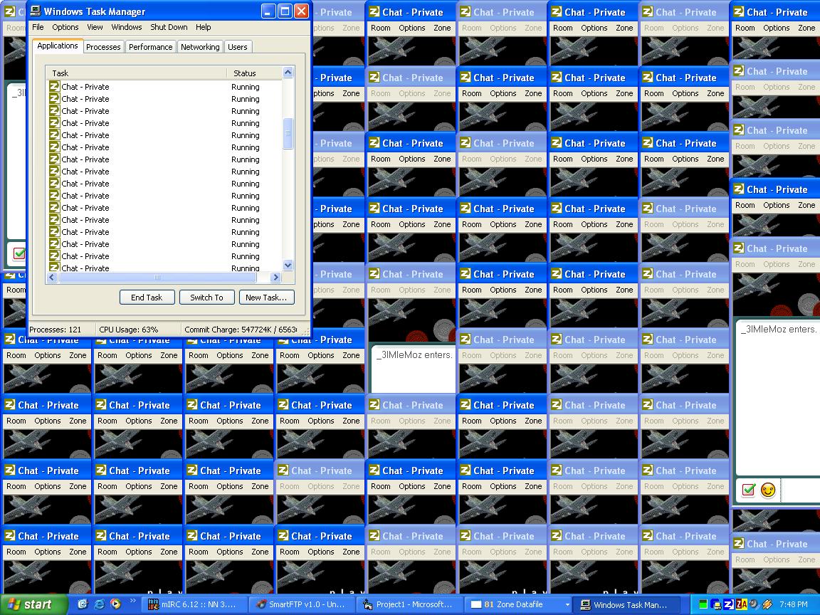Click the network computers tray icon
The width and height of the screenshot is (820, 615).
[716, 604]
